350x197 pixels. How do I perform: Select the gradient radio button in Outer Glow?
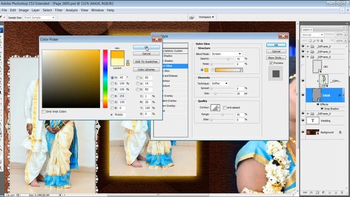click(x=213, y=70)
